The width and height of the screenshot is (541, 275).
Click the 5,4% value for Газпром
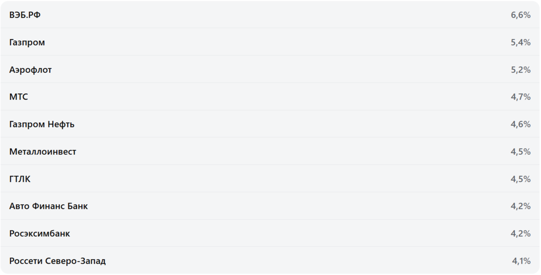click(521, 42)
